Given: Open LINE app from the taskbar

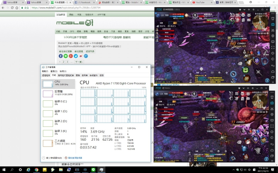Looking at the screenshot, I should point(93,170).
